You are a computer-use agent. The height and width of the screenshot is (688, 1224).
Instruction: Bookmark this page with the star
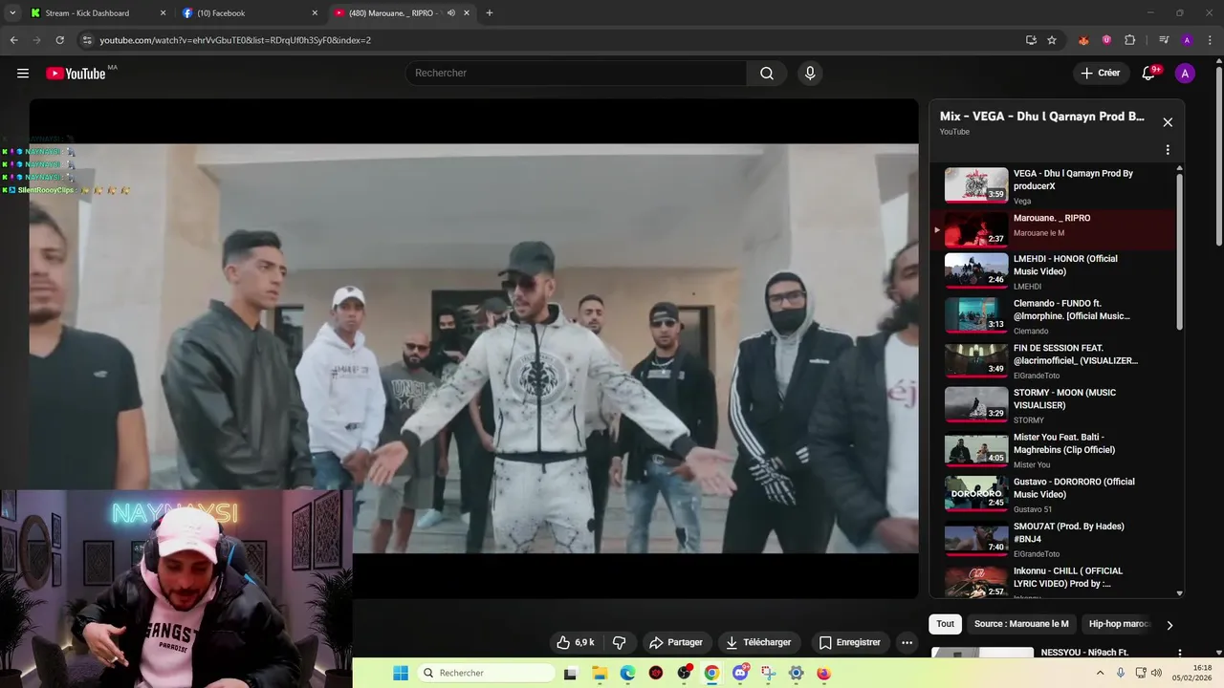pyautogui.click(x=1052, y=40)
